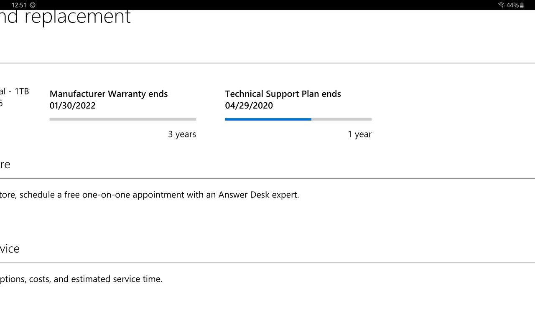The width and height of the screenshot is (535, 334).
Task: Tap the 44% battery percentage text
Action: [512, 5]
